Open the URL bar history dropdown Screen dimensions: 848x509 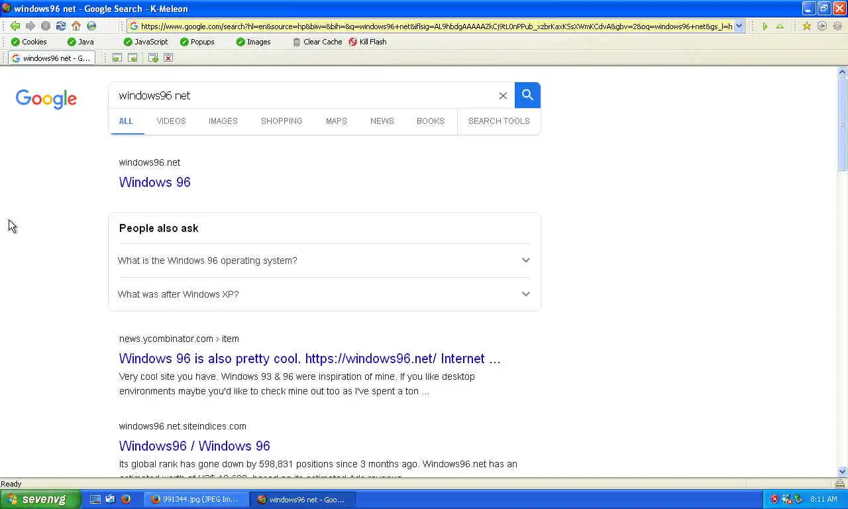[x=739, y=27]
